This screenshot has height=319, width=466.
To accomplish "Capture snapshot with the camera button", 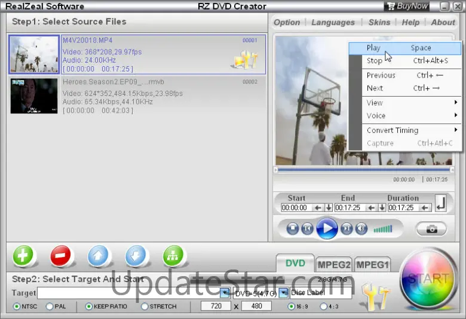I will click(x=431, y=229).
